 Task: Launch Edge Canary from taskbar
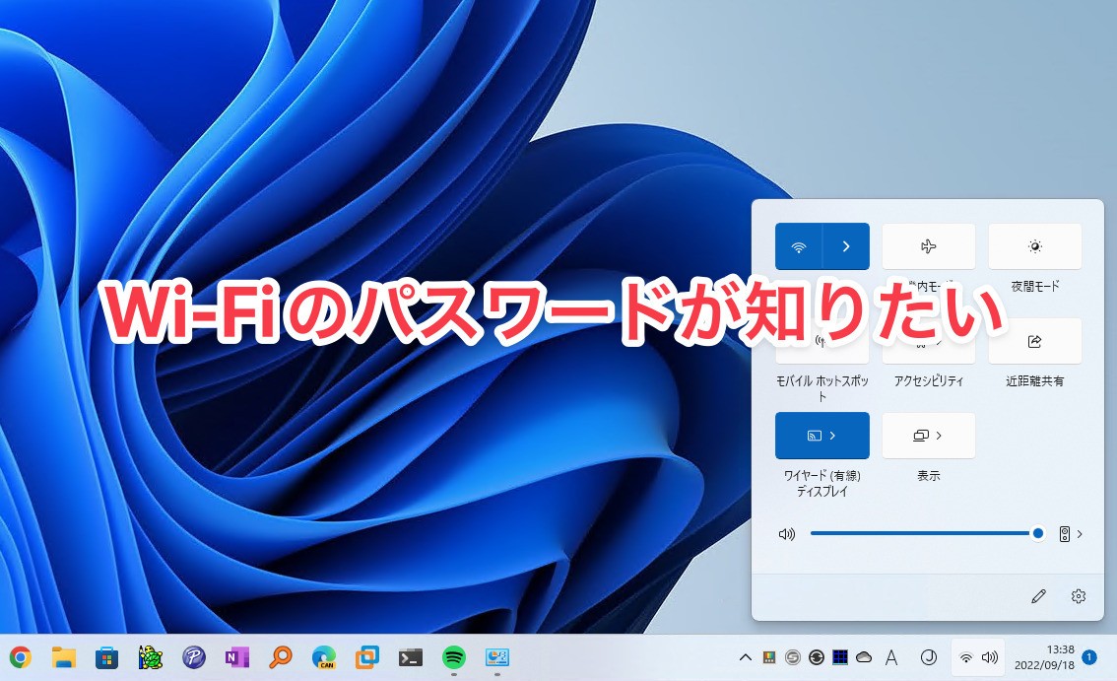324,657
